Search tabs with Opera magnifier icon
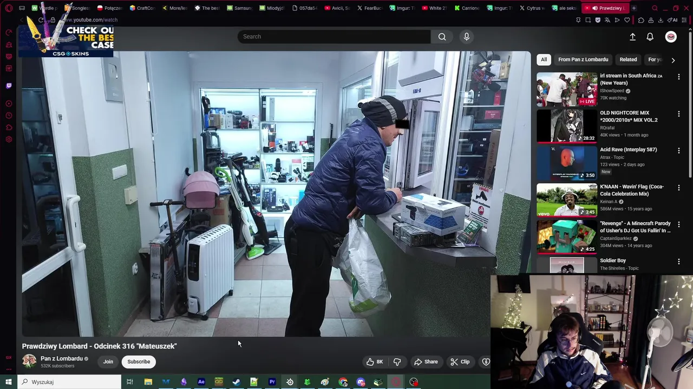Screen dimensions: 693x389 (655, 8)
